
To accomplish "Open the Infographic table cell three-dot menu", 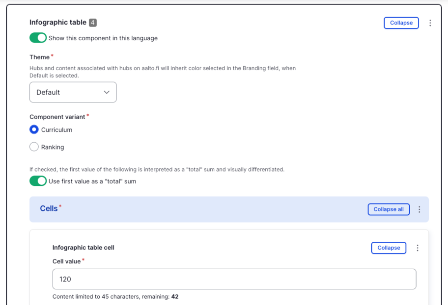I will click(x=418, y=248).
